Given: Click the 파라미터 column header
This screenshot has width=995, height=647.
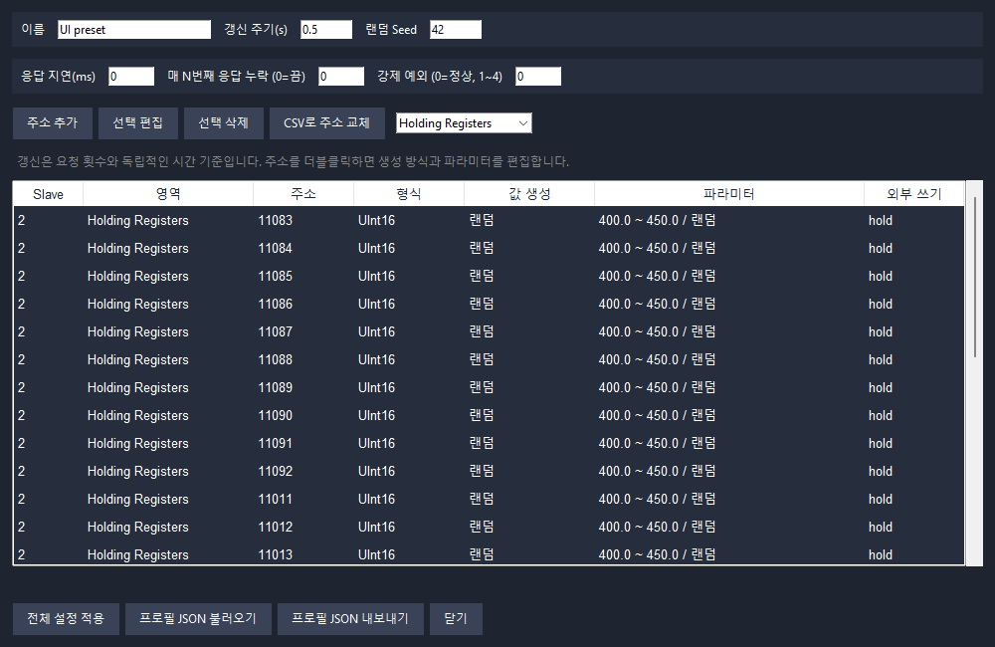Looking at the screenshot, I should 729,194.
